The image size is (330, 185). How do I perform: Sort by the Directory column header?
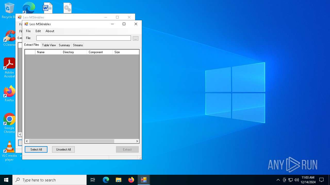74,52
